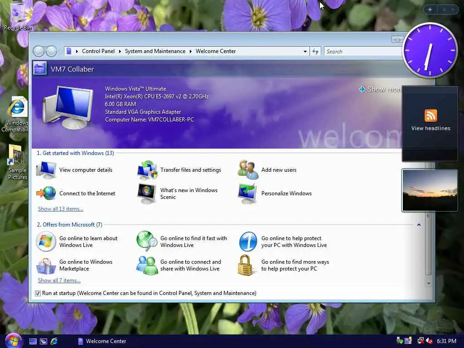This screenshot has height=348, width=464.
Task: Click in the Search box
Action: (x=364, y=52)
